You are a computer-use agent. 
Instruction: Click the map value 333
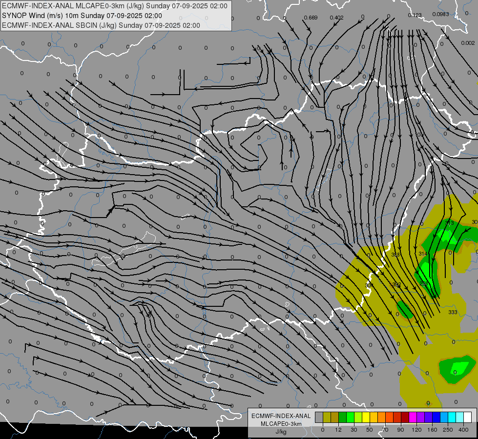point(453,312)
